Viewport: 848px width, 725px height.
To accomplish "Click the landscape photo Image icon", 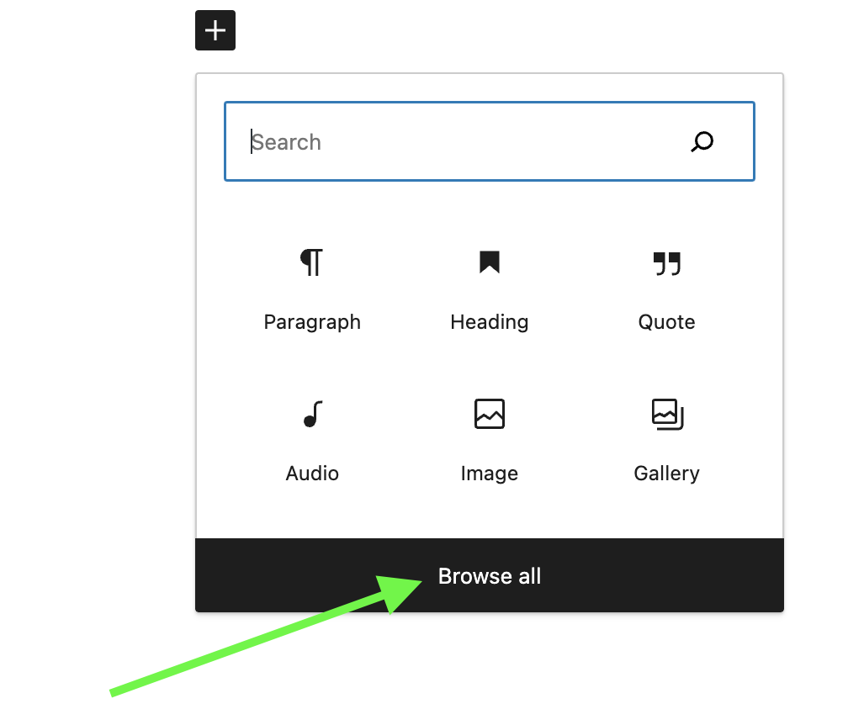I will coord(489,414).
